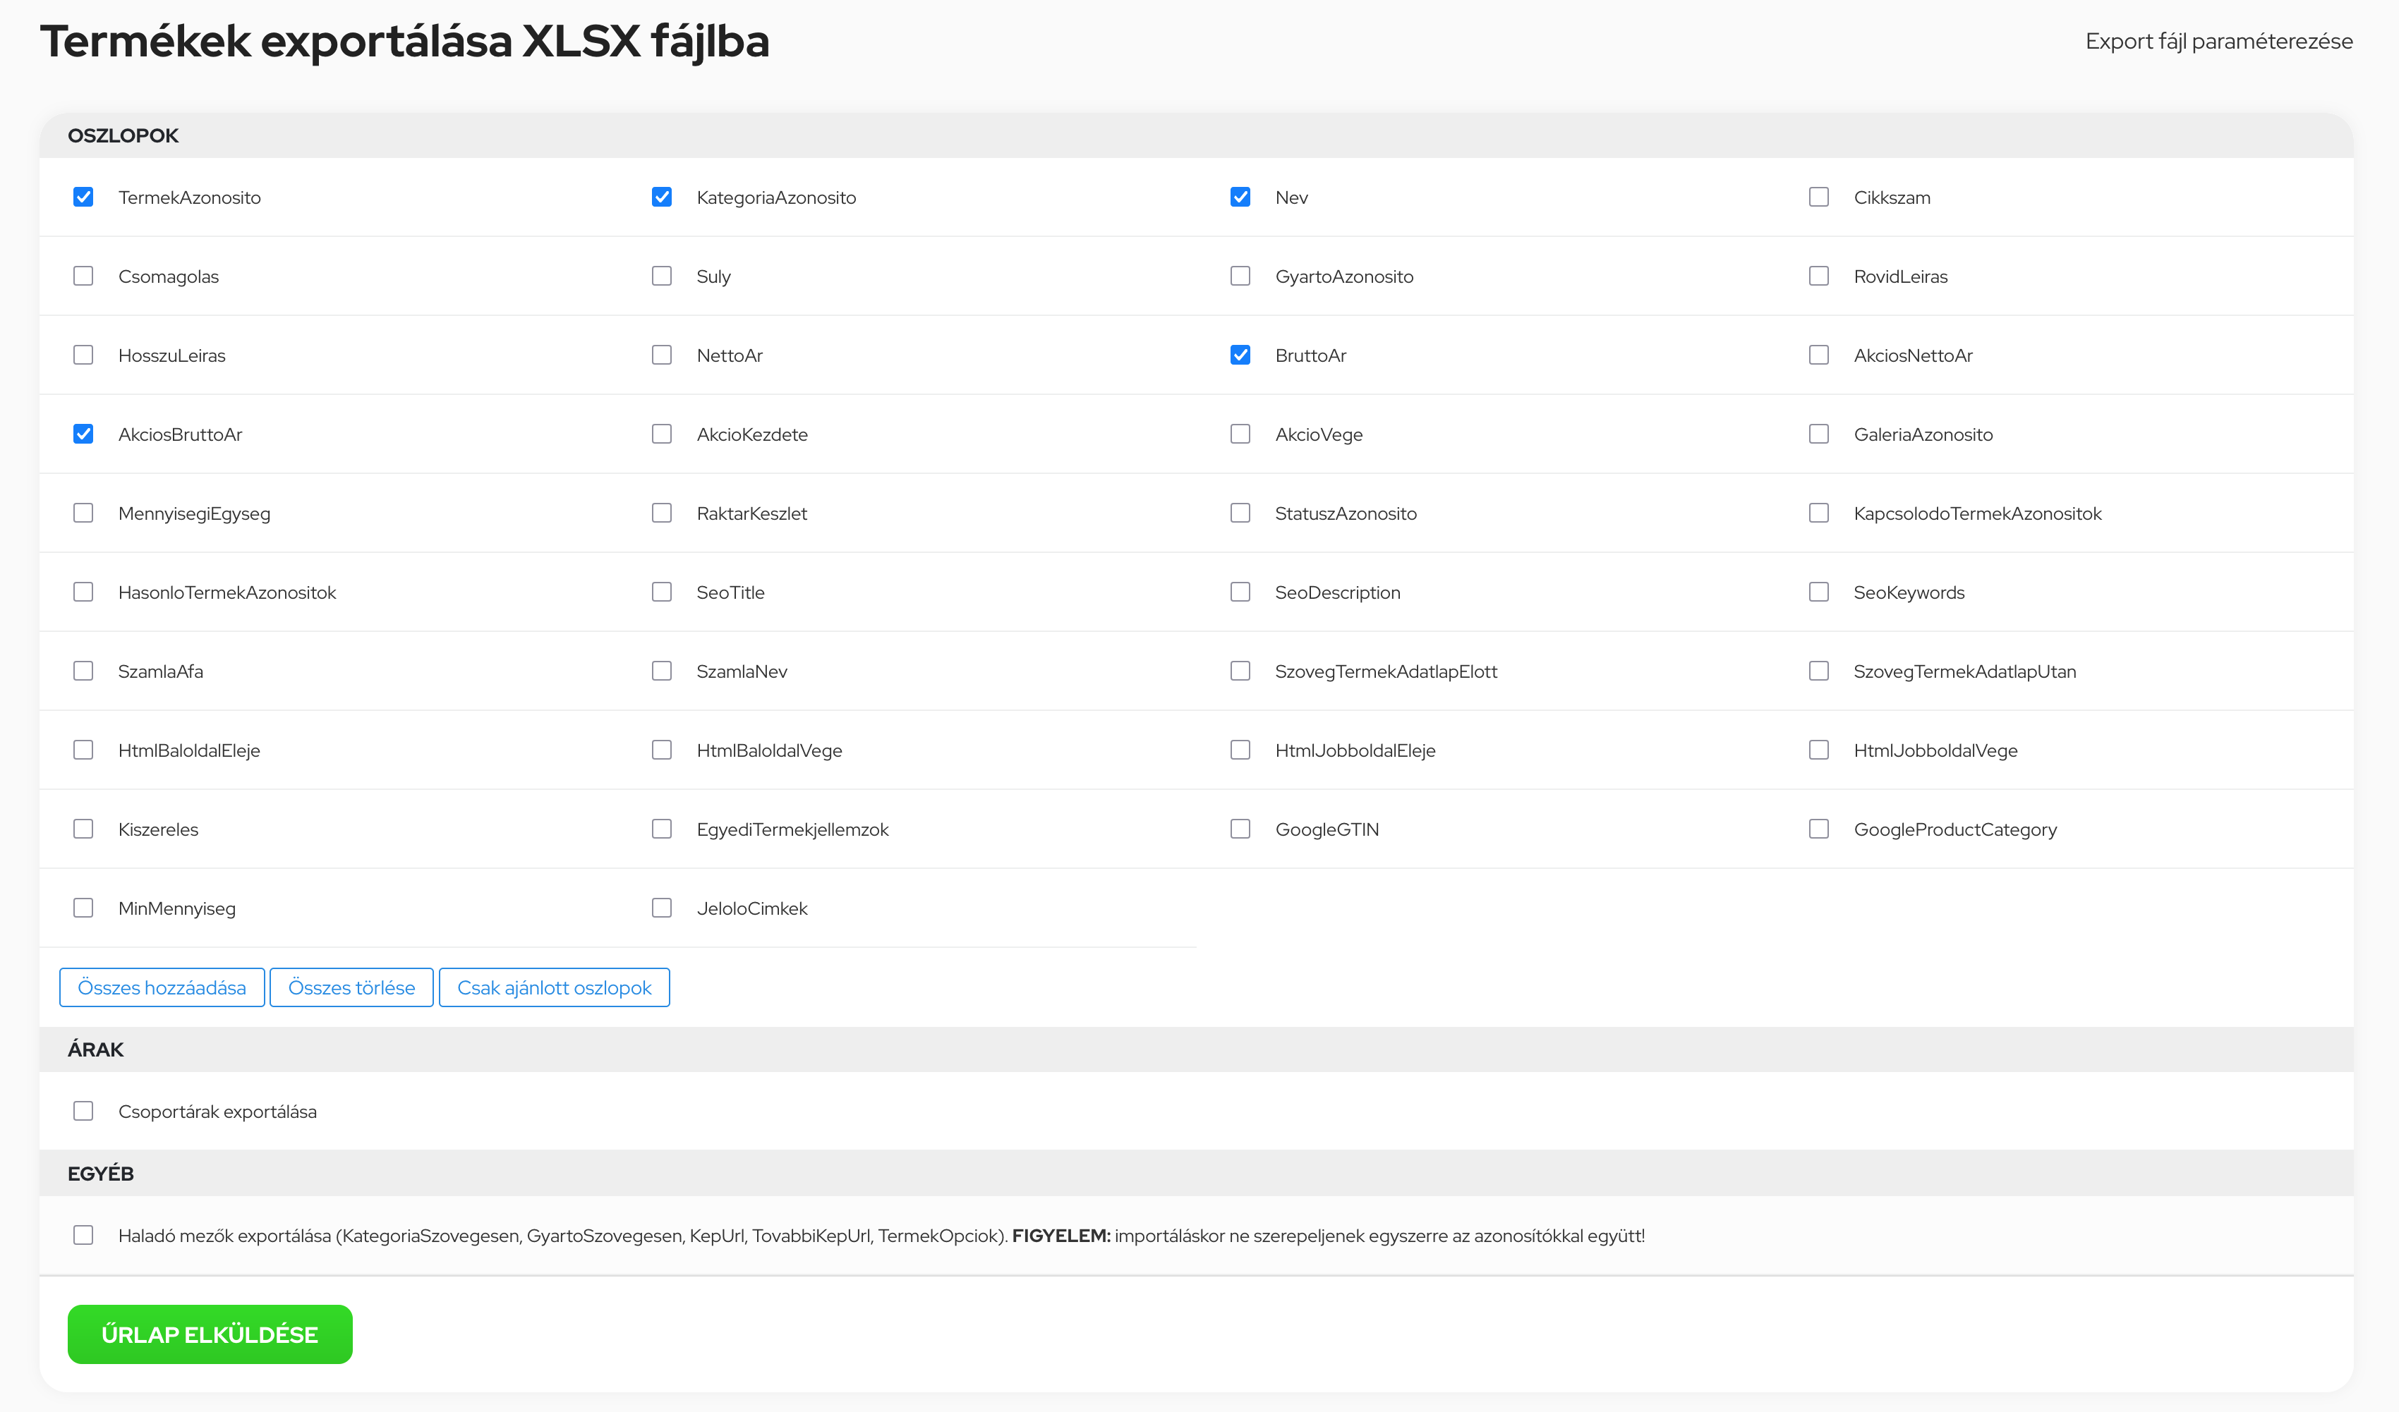The image size is (2399, 1412).
Task: Tick the SzamlaAfa checkbox
Action: (x=84, y=671)
